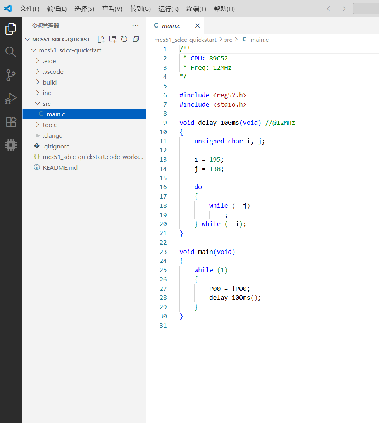Expand the tools folder

coord(50,125)
